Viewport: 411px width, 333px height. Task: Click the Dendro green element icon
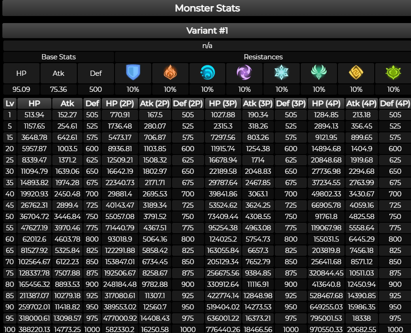coord(393,73)
